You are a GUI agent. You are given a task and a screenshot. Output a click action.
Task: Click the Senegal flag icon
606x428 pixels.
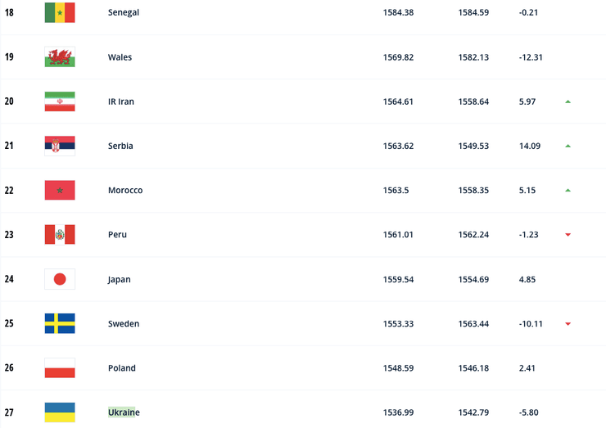(x=60, y=12)
